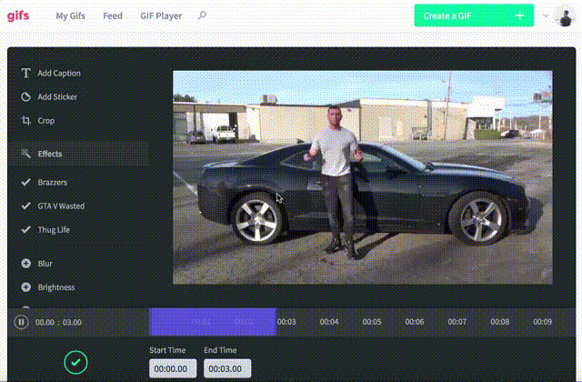Click the Effects magic wand icon
The width and height of the screenshot is (582, 382).
(x=25, y=154)
